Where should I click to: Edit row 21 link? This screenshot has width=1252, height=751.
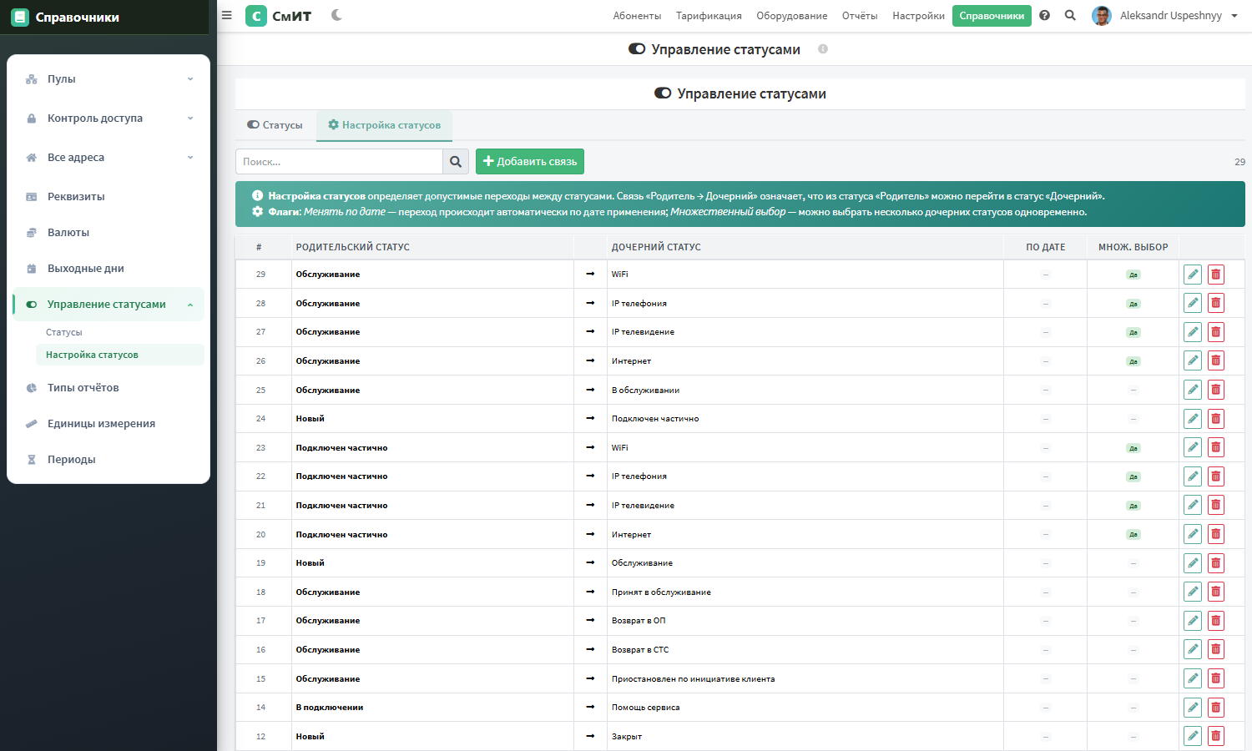point(1193,506)
